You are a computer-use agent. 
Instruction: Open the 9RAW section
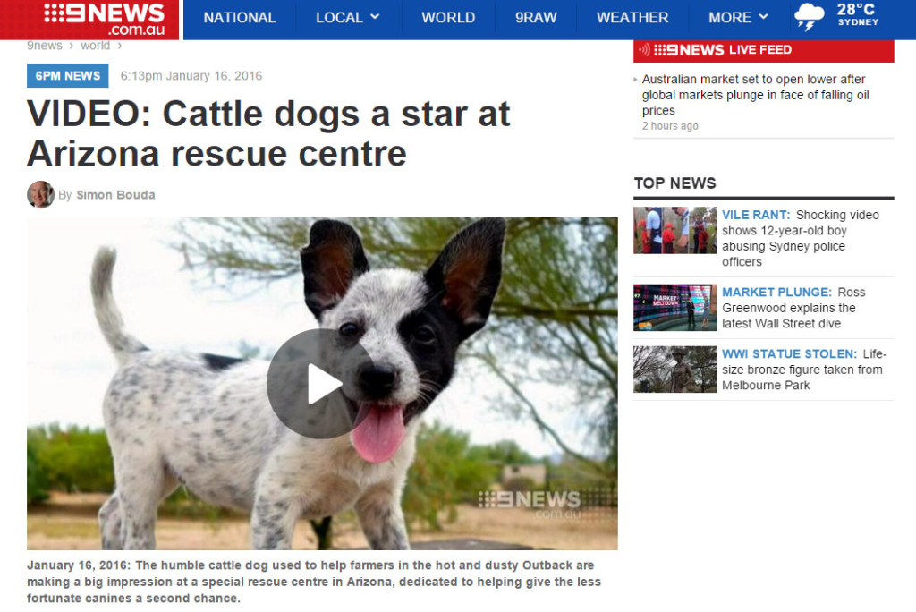click(x=536, y=18)
